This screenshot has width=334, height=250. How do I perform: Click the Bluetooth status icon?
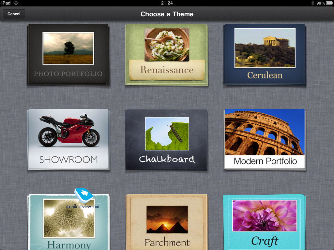coord(312,3)
